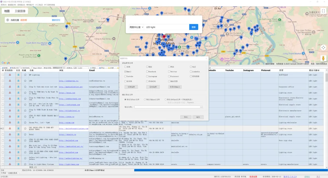Click the 退出 exit button in dialog
The height and width of the screenshot is (178, 328).
tap(198, 117)
